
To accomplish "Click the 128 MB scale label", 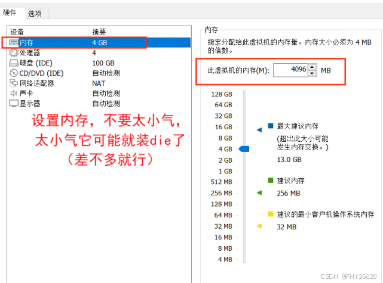I will point(222,204).
